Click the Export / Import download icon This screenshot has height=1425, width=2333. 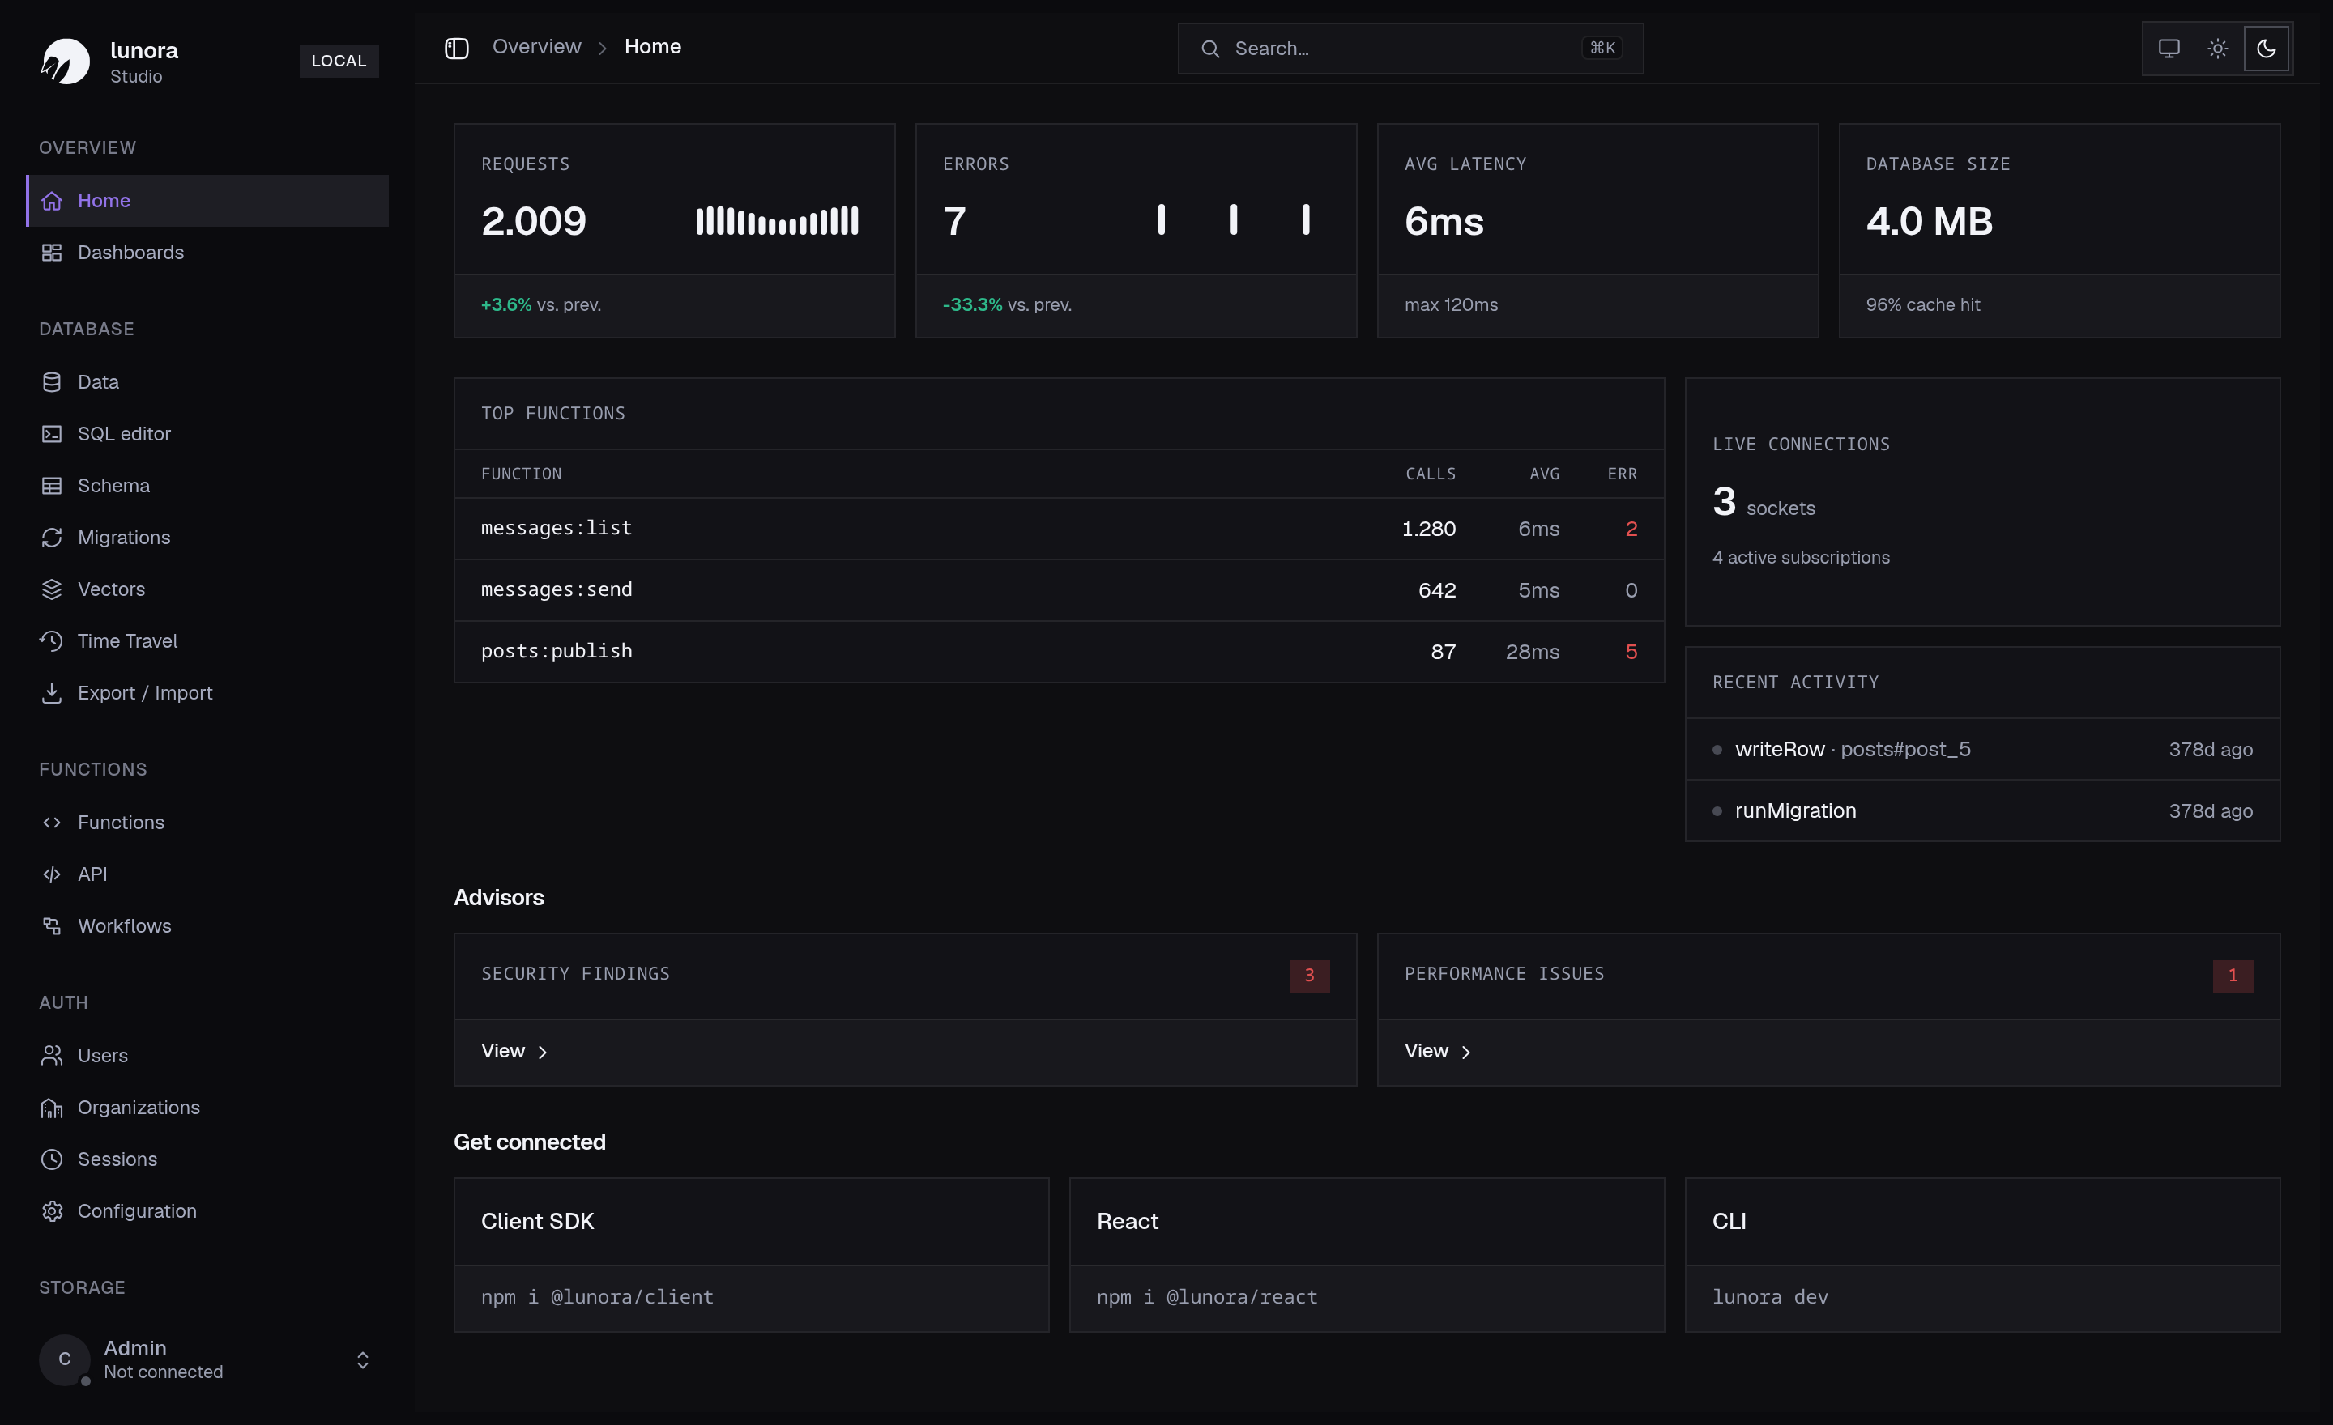pos(52,692)
